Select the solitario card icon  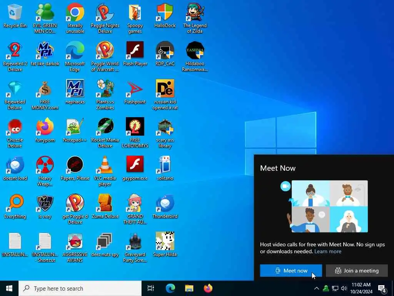tap(165, 168)
